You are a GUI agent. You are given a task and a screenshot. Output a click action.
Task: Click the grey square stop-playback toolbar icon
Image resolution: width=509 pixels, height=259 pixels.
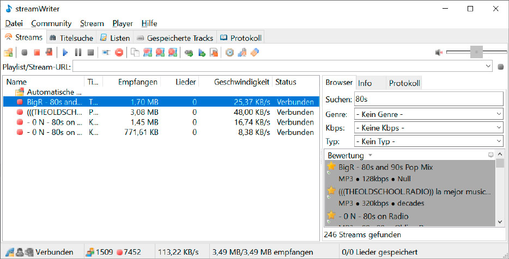pyautogui.click(x=90, y=53)
